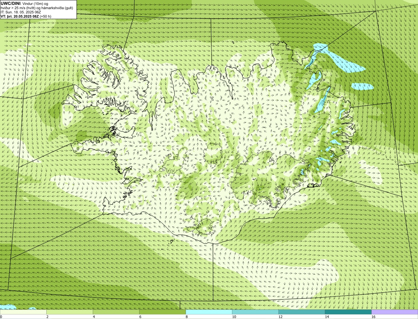
Task: Click the pale yellow 0–2 legend swatch
Action: coord(23,312)
